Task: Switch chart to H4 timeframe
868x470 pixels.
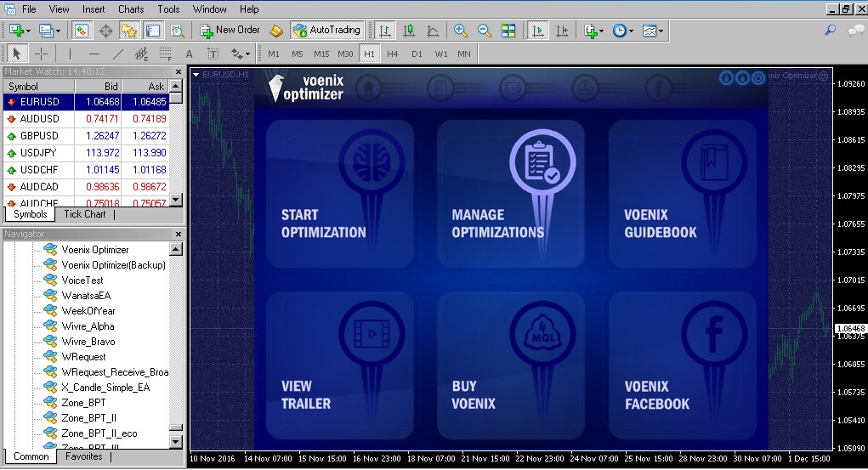Action: tap(393, 54)
